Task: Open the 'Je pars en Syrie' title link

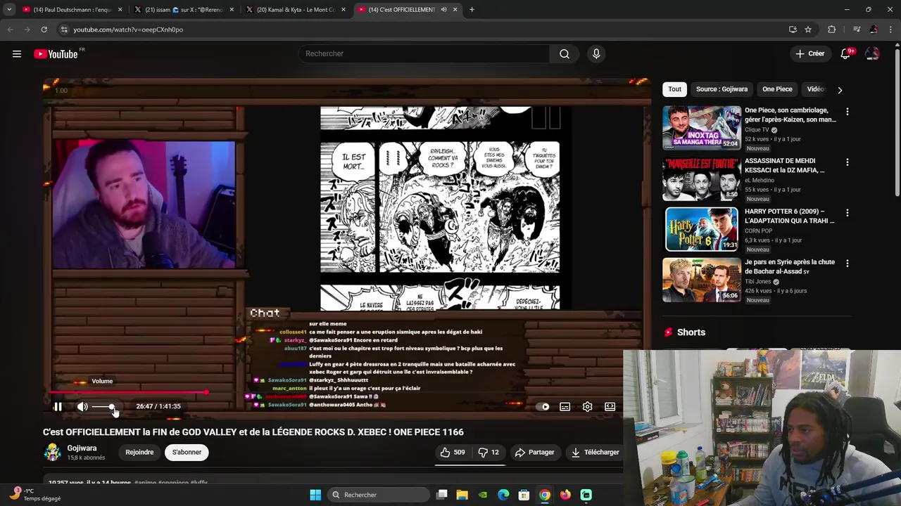Action: (x=789, y=266)
